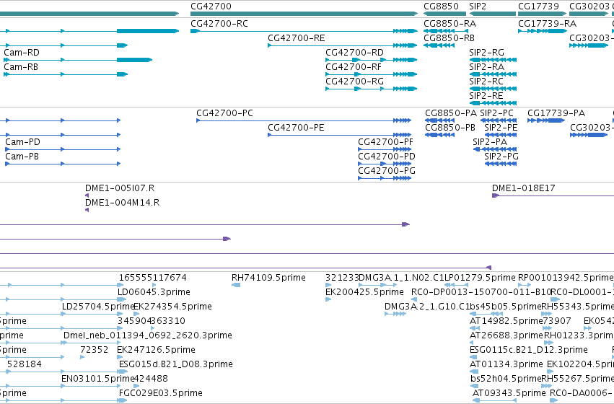Click transcript label CG42700-RD

[354, 53]
